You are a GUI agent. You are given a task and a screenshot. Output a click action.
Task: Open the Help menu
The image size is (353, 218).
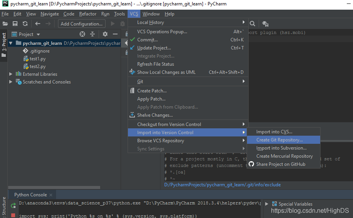[x=169, y=14]
